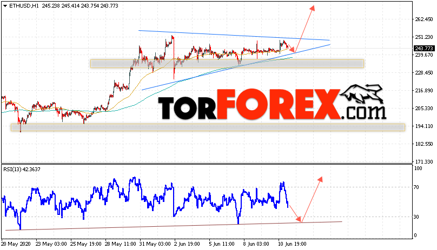Select the brown RSI support trendline
The height and width of the screenshot is (250, 437).
[x=174, y=226]
